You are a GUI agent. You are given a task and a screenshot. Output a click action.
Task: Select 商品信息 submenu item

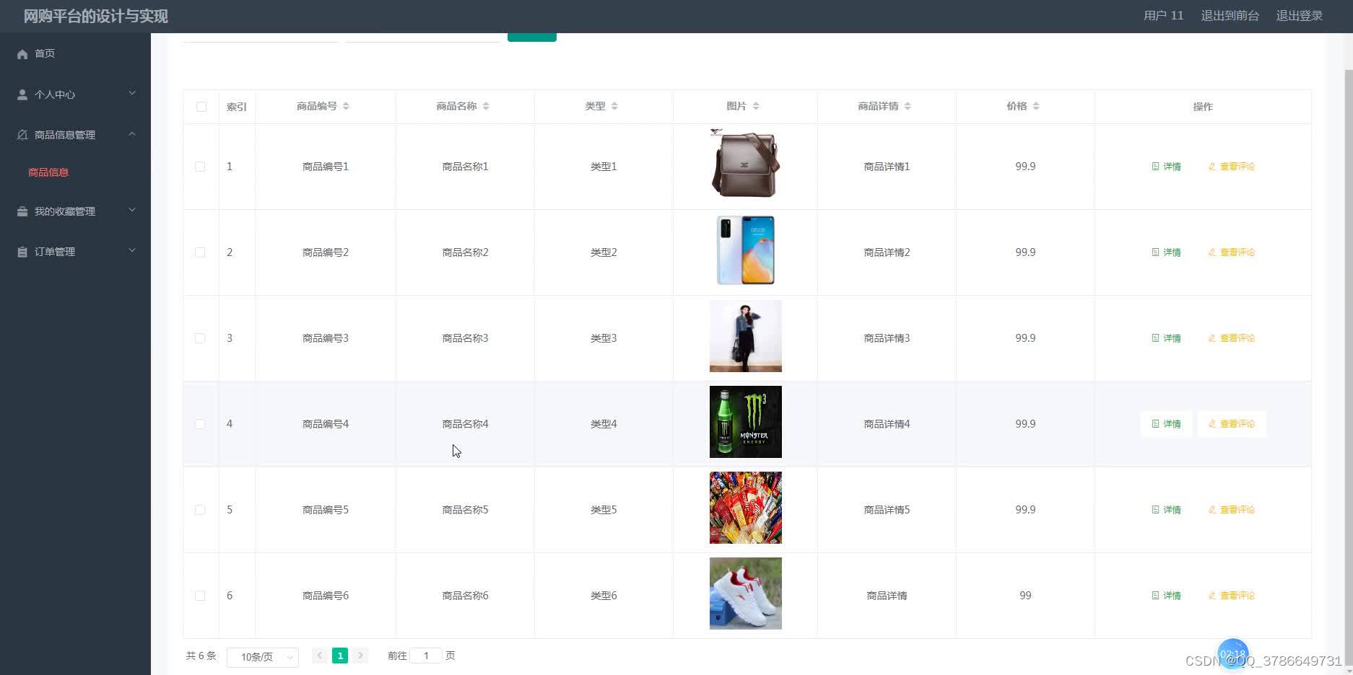[x=48, y=172]
